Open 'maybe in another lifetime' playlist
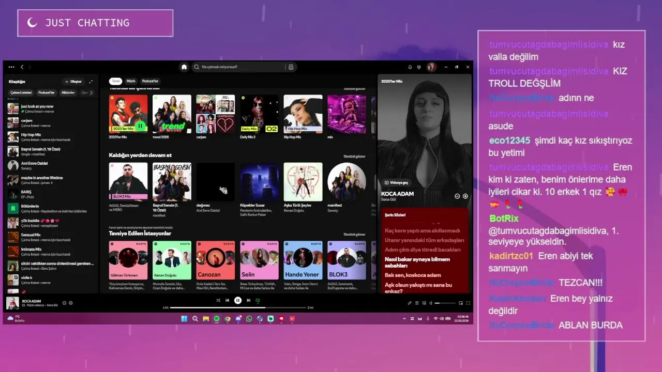Image resolution: width=662 pixels, height=372 pixels. click(x=52, y=180)
